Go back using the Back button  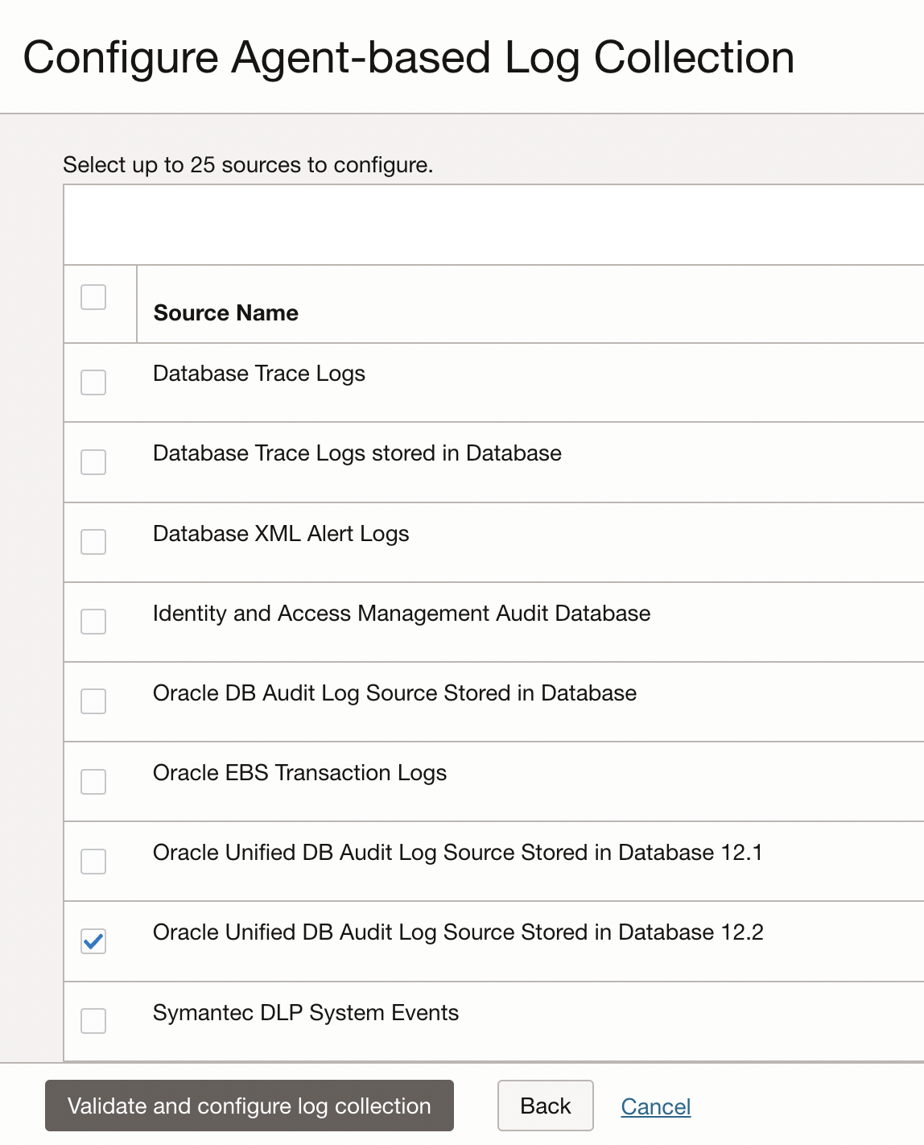click(545, 1106)
